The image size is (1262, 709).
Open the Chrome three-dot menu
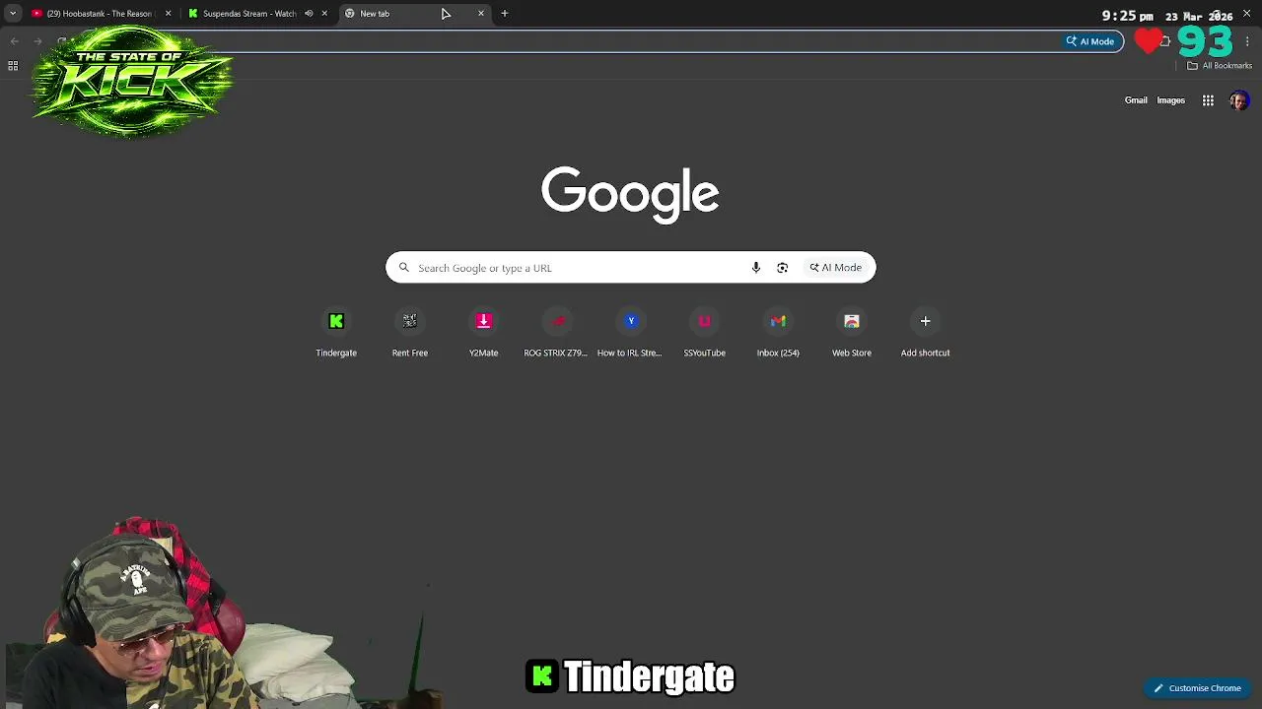tap(1247, 41)
